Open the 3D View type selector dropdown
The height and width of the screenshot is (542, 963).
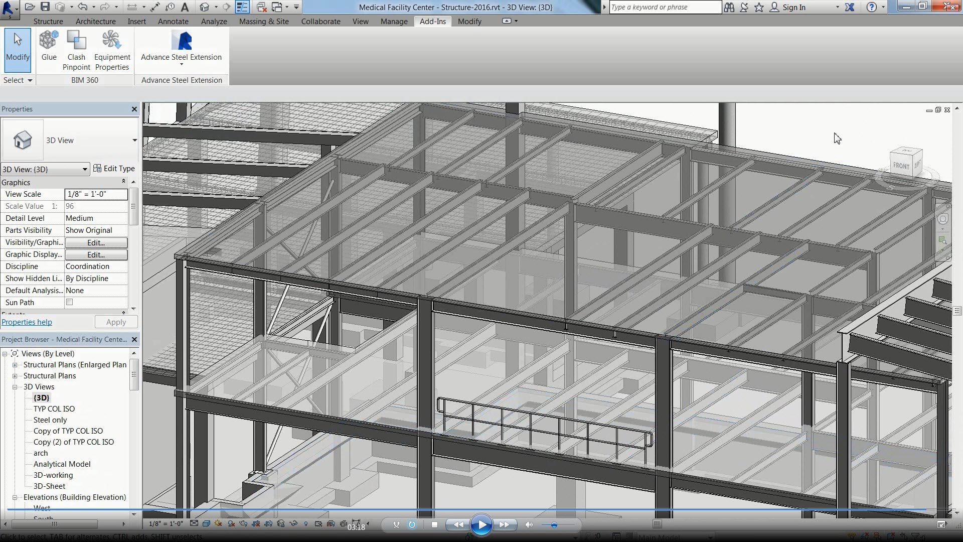coord(134,141)
